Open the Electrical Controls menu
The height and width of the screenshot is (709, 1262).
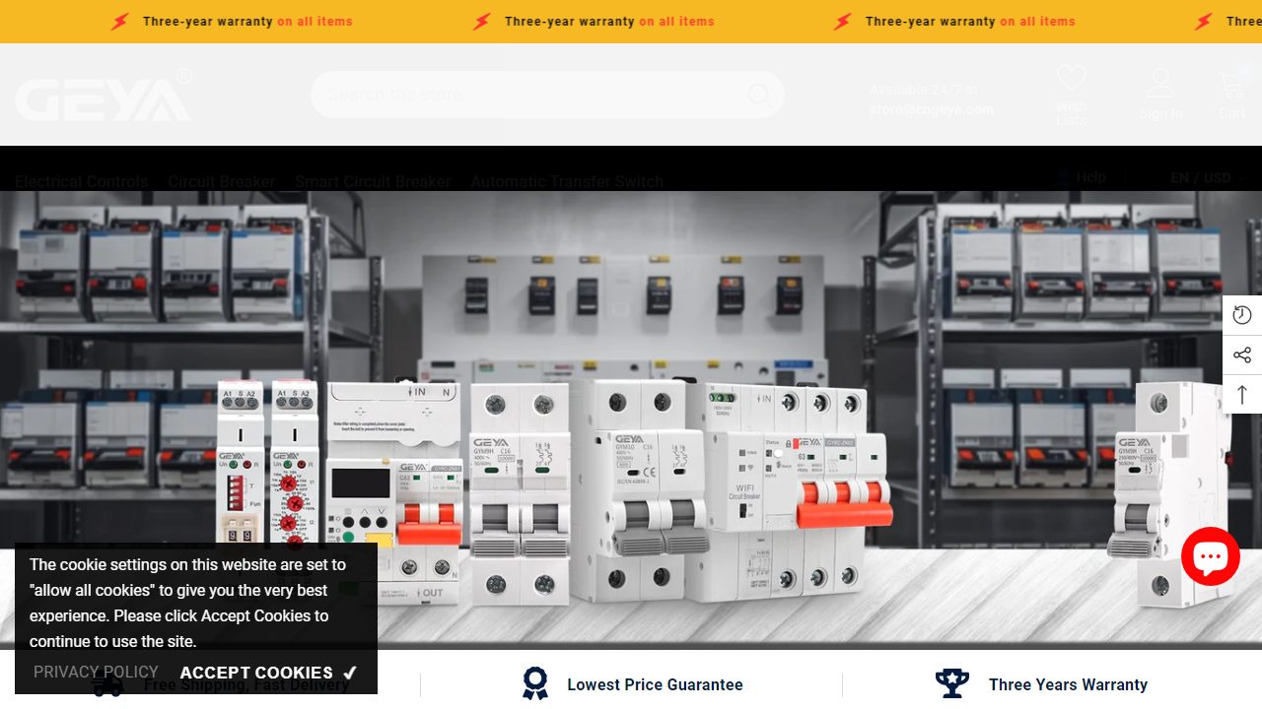(x=81, y=181)
